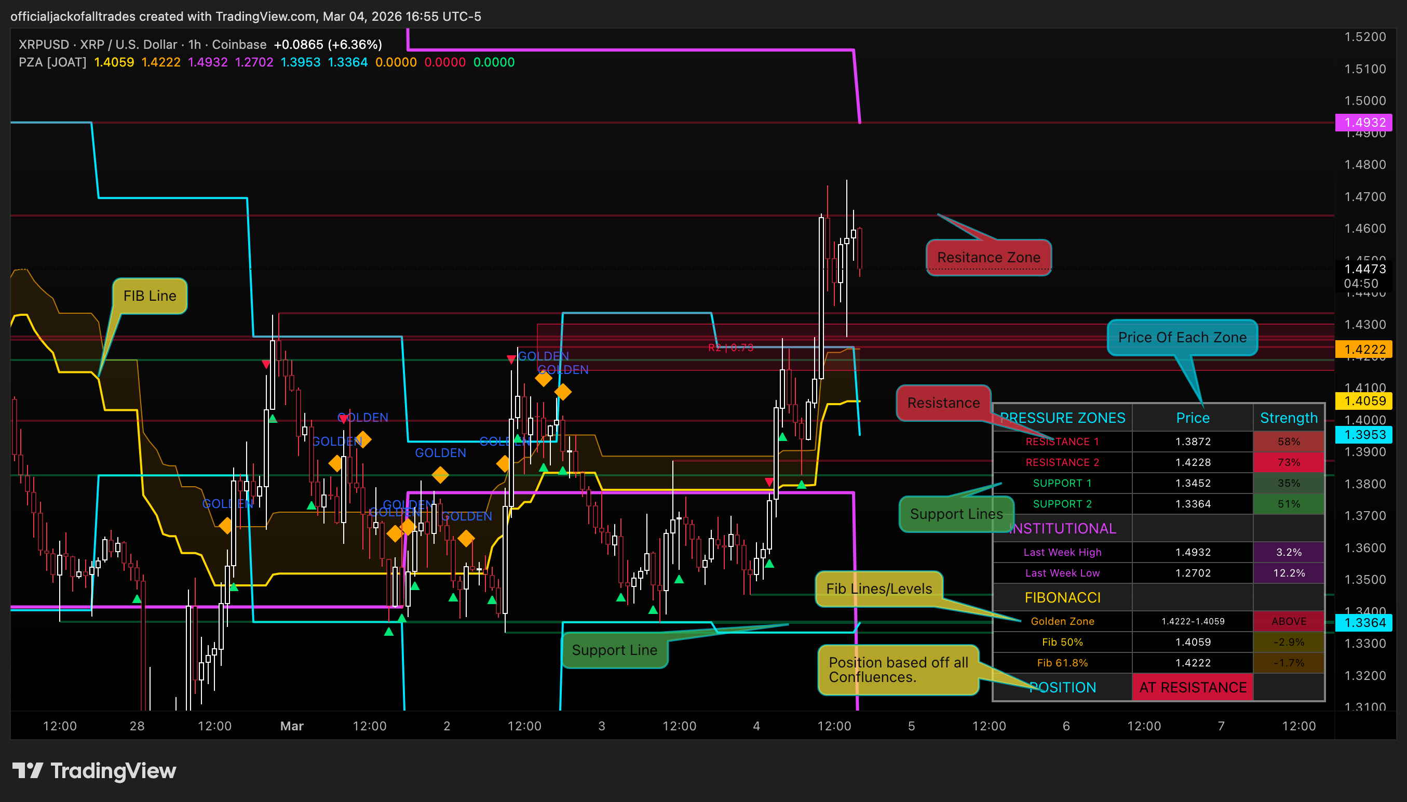Click the 1.4800 price scale tick

[1365, 165]
